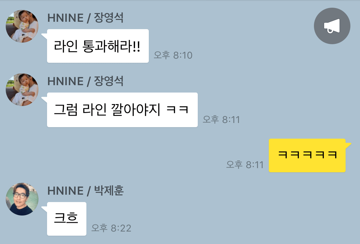Viewport: 360px width, 244px height.
Task: Select the 그럼 라인 깔아야지 ㅋㅋ bubble
Action: [122, 110]
